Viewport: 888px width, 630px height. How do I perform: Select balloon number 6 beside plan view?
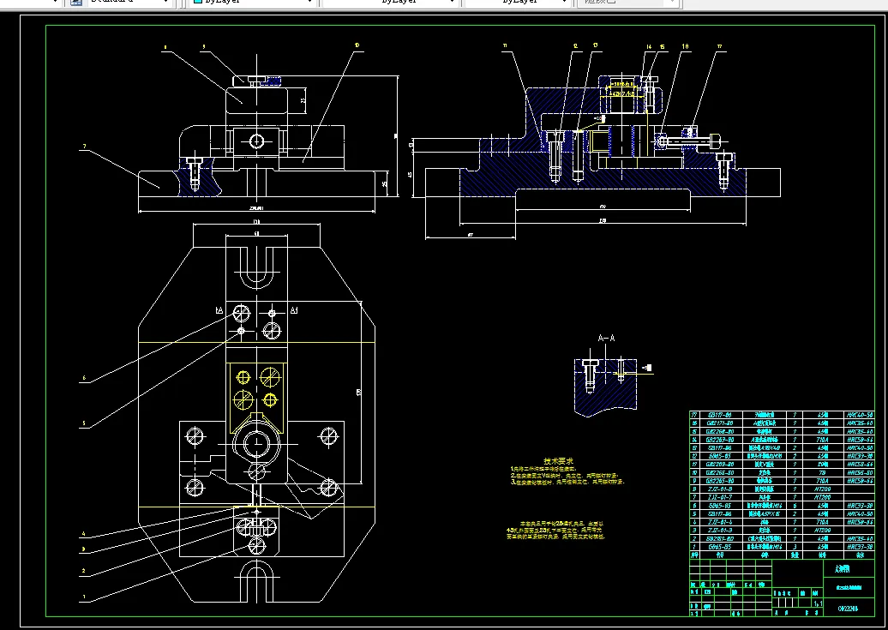click(x=84, y=378)
